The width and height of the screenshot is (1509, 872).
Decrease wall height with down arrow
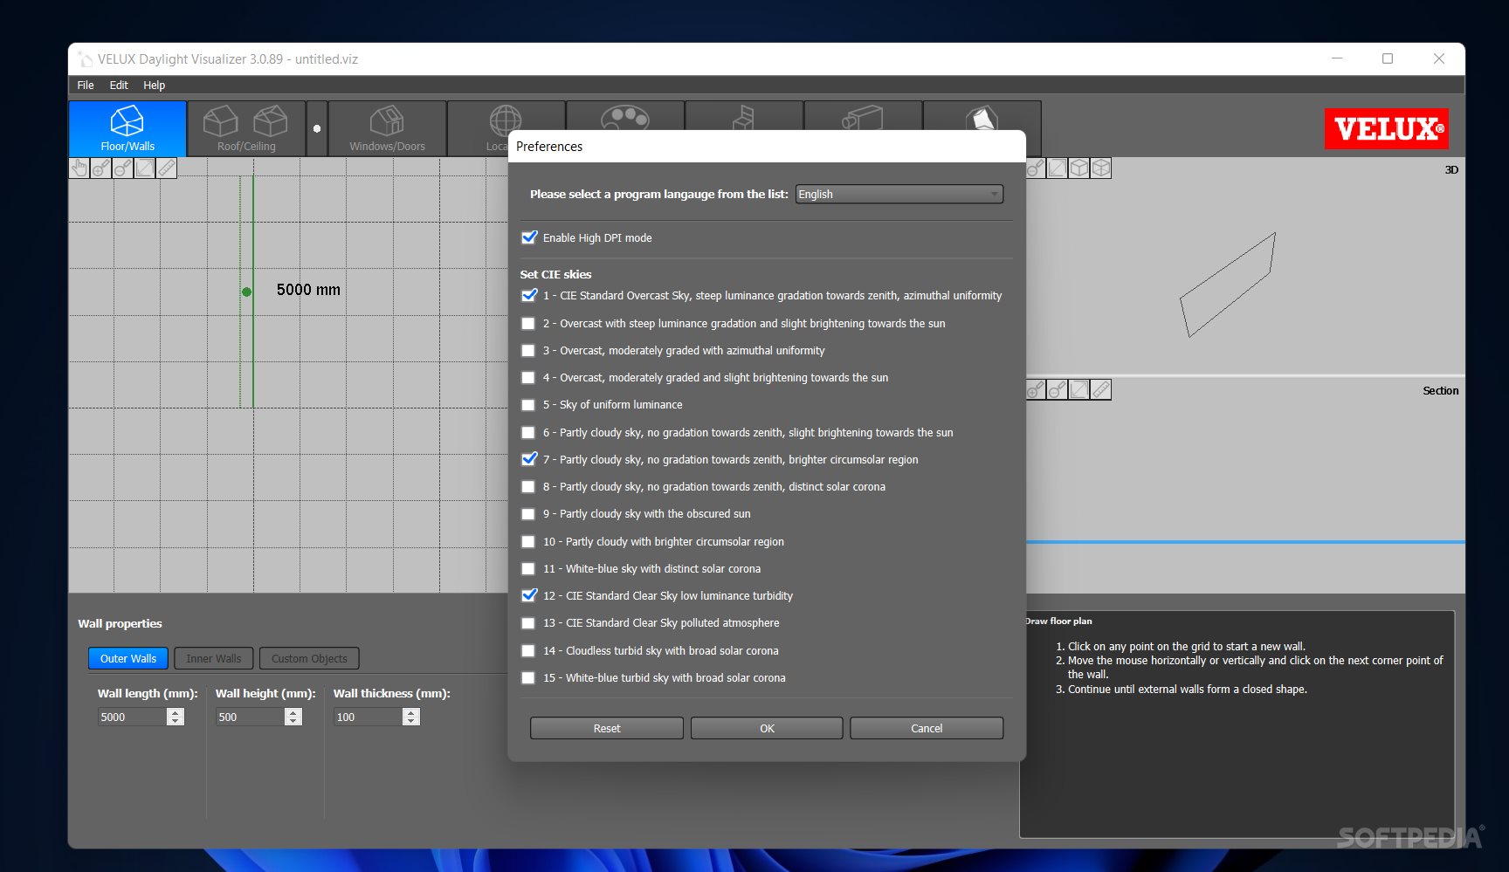point(293,721)
